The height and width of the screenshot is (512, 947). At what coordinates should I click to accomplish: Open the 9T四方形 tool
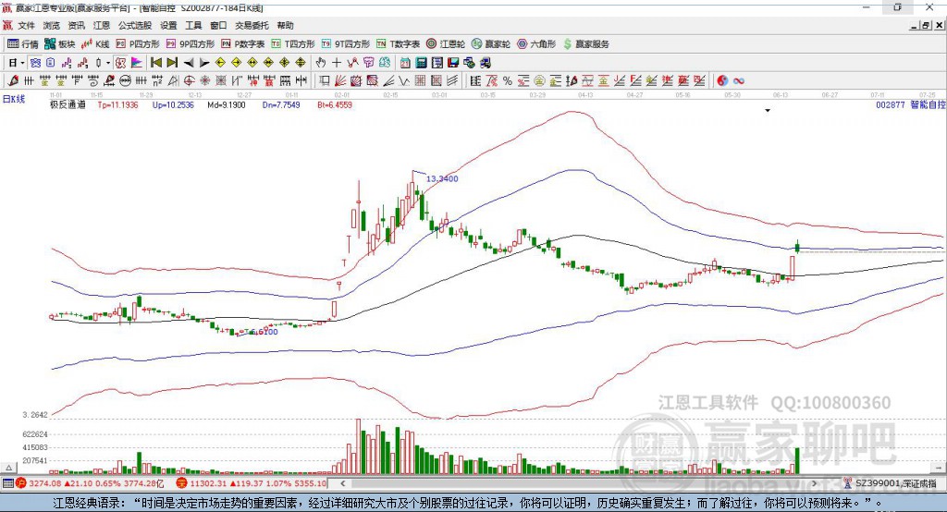346,44
